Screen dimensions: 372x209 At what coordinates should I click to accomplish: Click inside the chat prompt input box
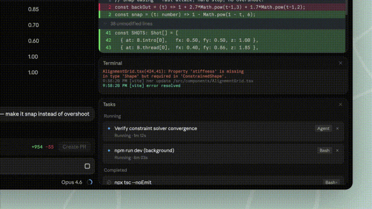tap(40, 166)
